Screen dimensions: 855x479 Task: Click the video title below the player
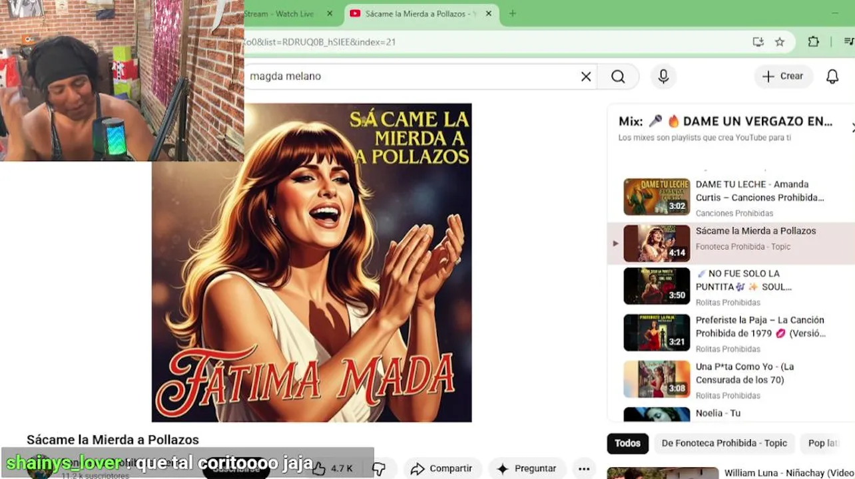(113, 440)
